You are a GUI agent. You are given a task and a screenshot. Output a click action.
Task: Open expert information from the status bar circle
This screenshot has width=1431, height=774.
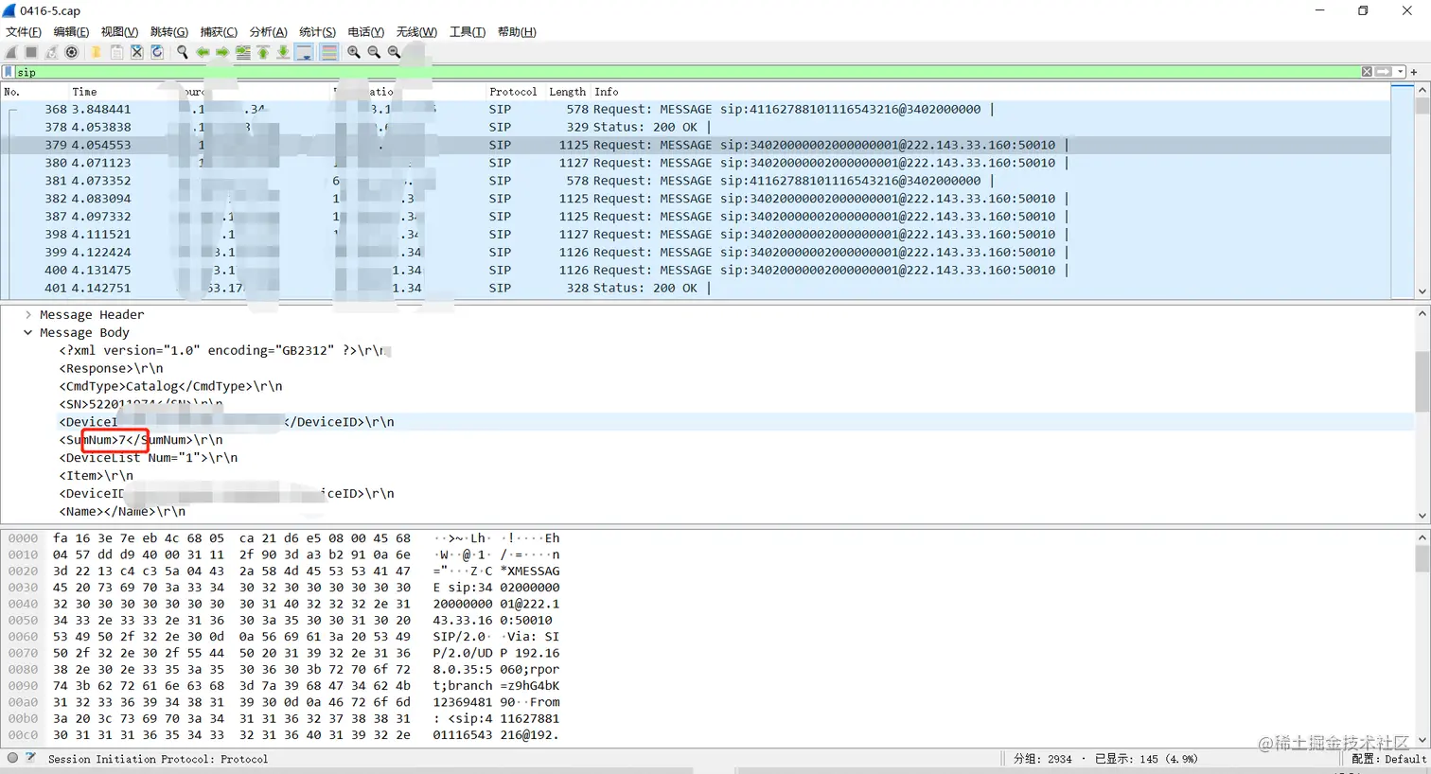(x=12, y=758)
